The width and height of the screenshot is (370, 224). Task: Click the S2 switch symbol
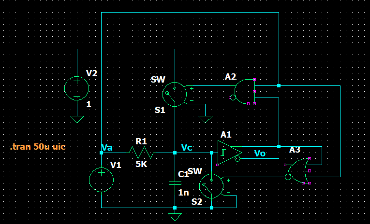pos(211,186)
